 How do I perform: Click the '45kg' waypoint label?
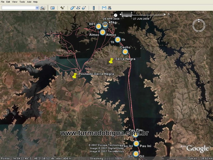point(112,22)
